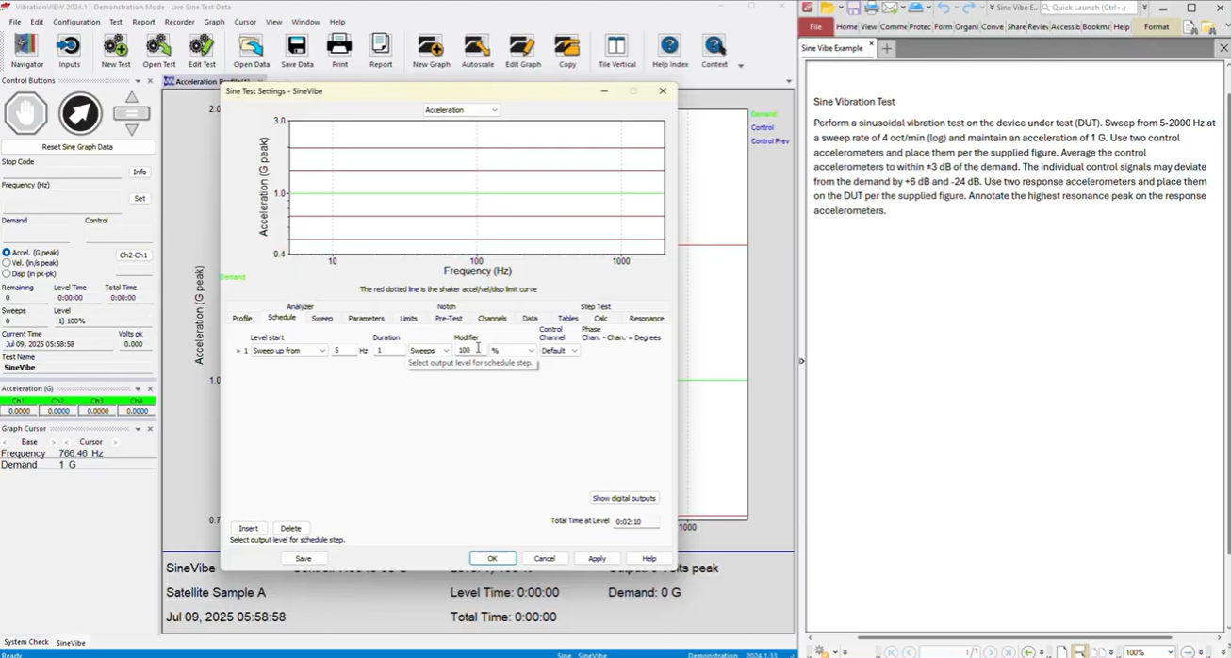This screenshot has height=658, width=1231.
Task: Click the Autoscale graph icon
Action: 477,47
